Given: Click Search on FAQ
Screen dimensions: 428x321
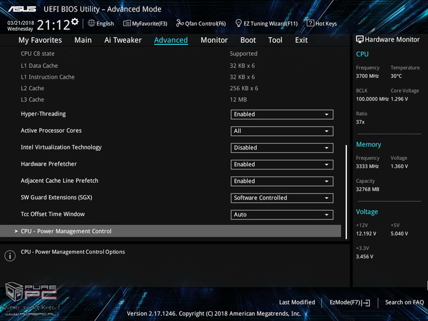Looking at the screenshot, I should [x=404, y=302].
